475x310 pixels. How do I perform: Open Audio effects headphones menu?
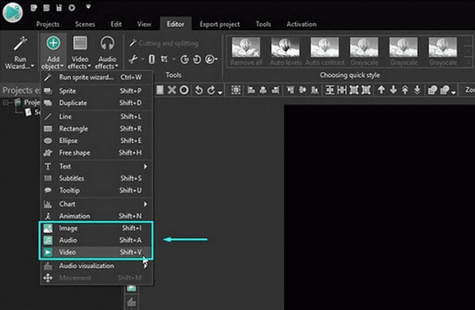(x=107, y=52)
